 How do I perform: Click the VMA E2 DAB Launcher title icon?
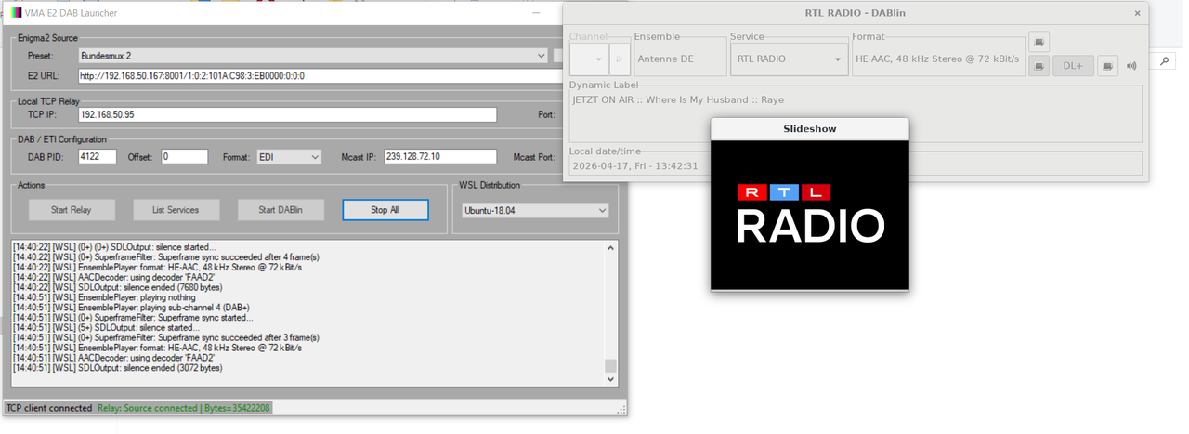(x=16, y=13)
